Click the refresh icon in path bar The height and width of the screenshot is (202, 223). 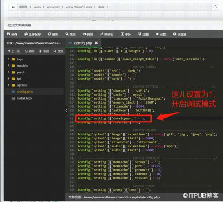click(x=215, y=7)
